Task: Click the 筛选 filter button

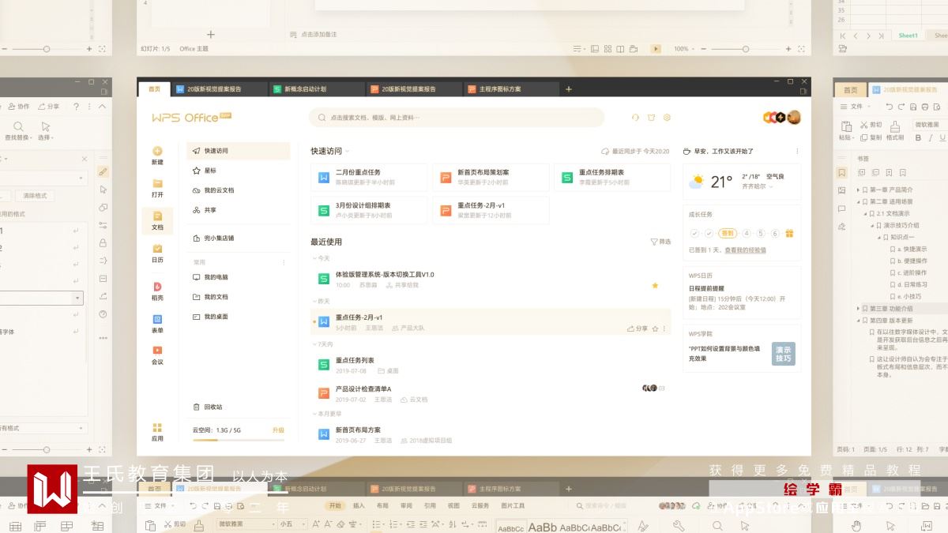Action: click(x=660, y=242)
